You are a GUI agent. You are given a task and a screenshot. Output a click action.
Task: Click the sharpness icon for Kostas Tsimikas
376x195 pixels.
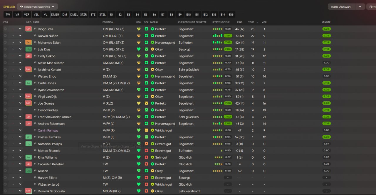(x=146, y=137)
